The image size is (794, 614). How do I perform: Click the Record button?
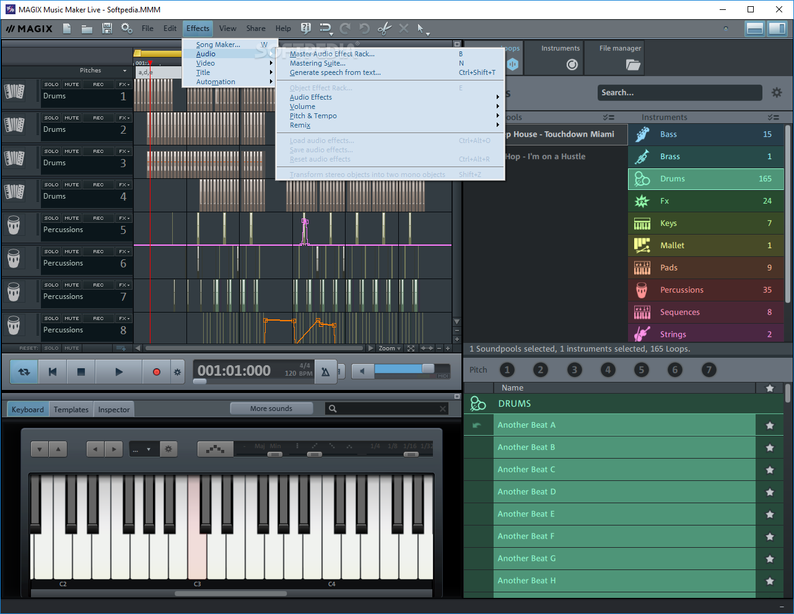156,372
